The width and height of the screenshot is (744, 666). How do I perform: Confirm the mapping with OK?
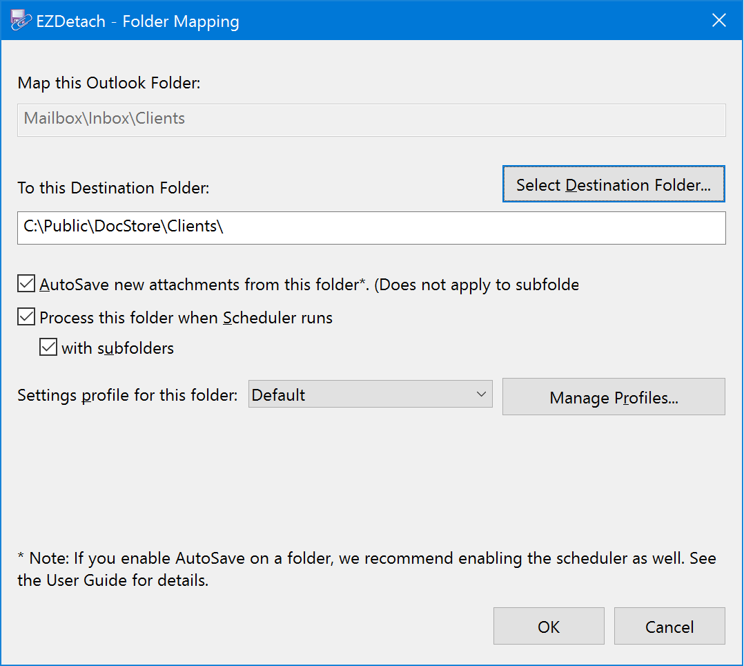pos(549,626)
